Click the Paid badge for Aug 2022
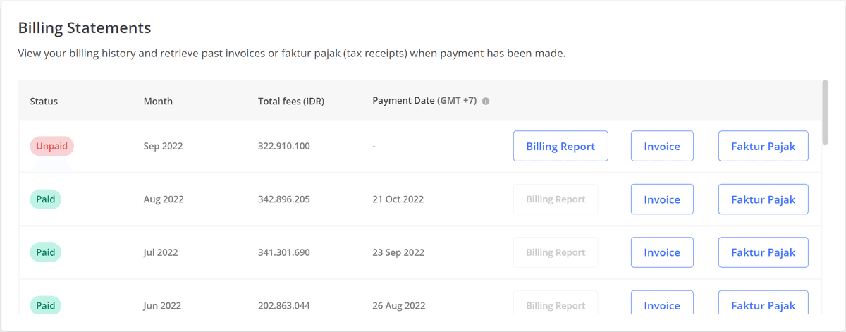 coord(46,199)
